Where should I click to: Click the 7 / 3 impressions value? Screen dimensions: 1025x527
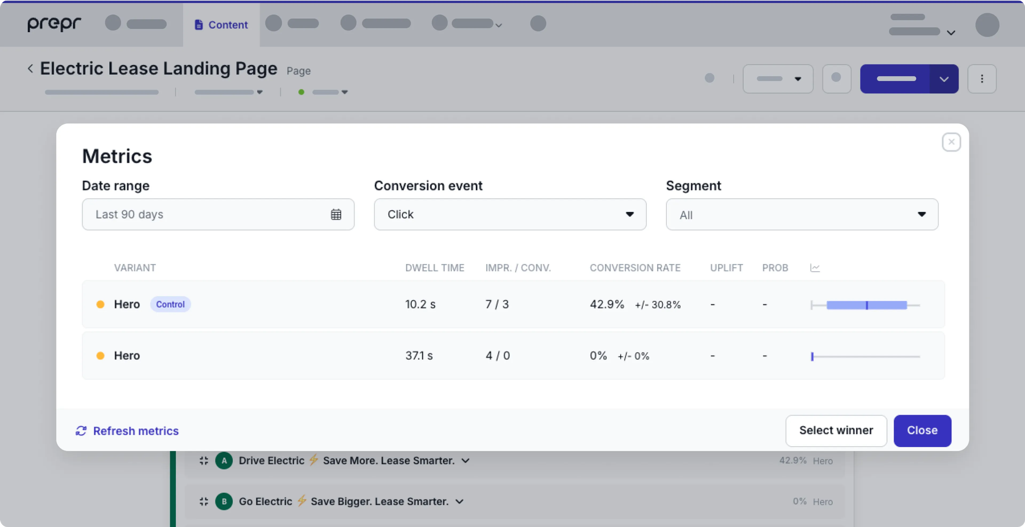pyautogui.click(x=497, y=305)
